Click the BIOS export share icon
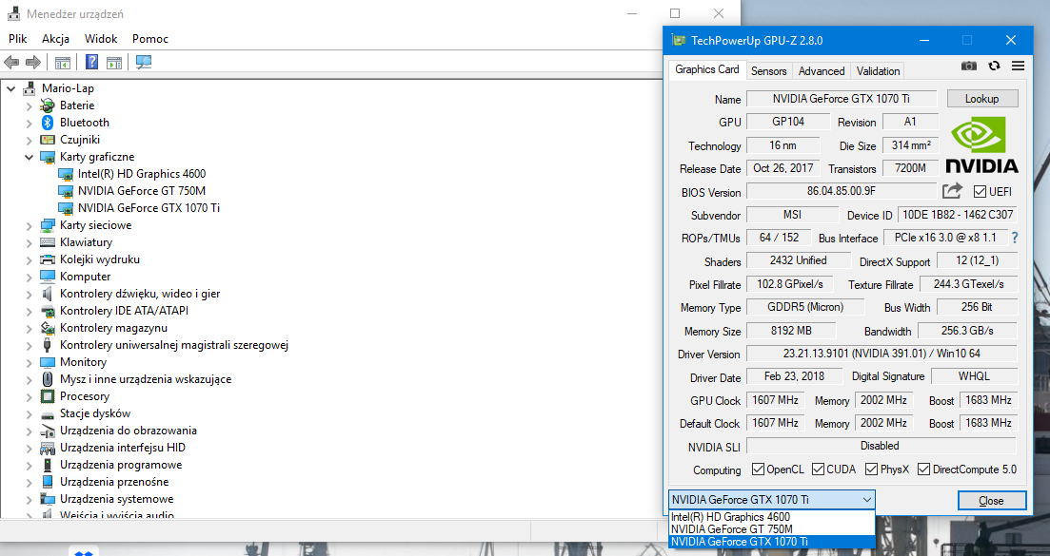Viewport: 1050px width, 556px height. click(953, 191)
